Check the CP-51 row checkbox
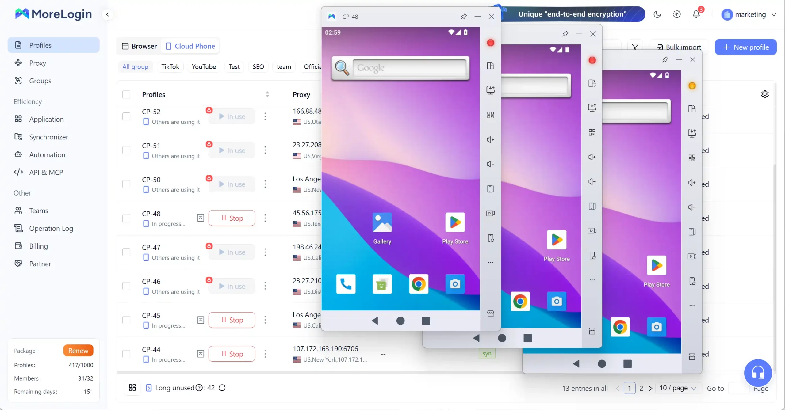785x410 pixels. pos(126,150)
